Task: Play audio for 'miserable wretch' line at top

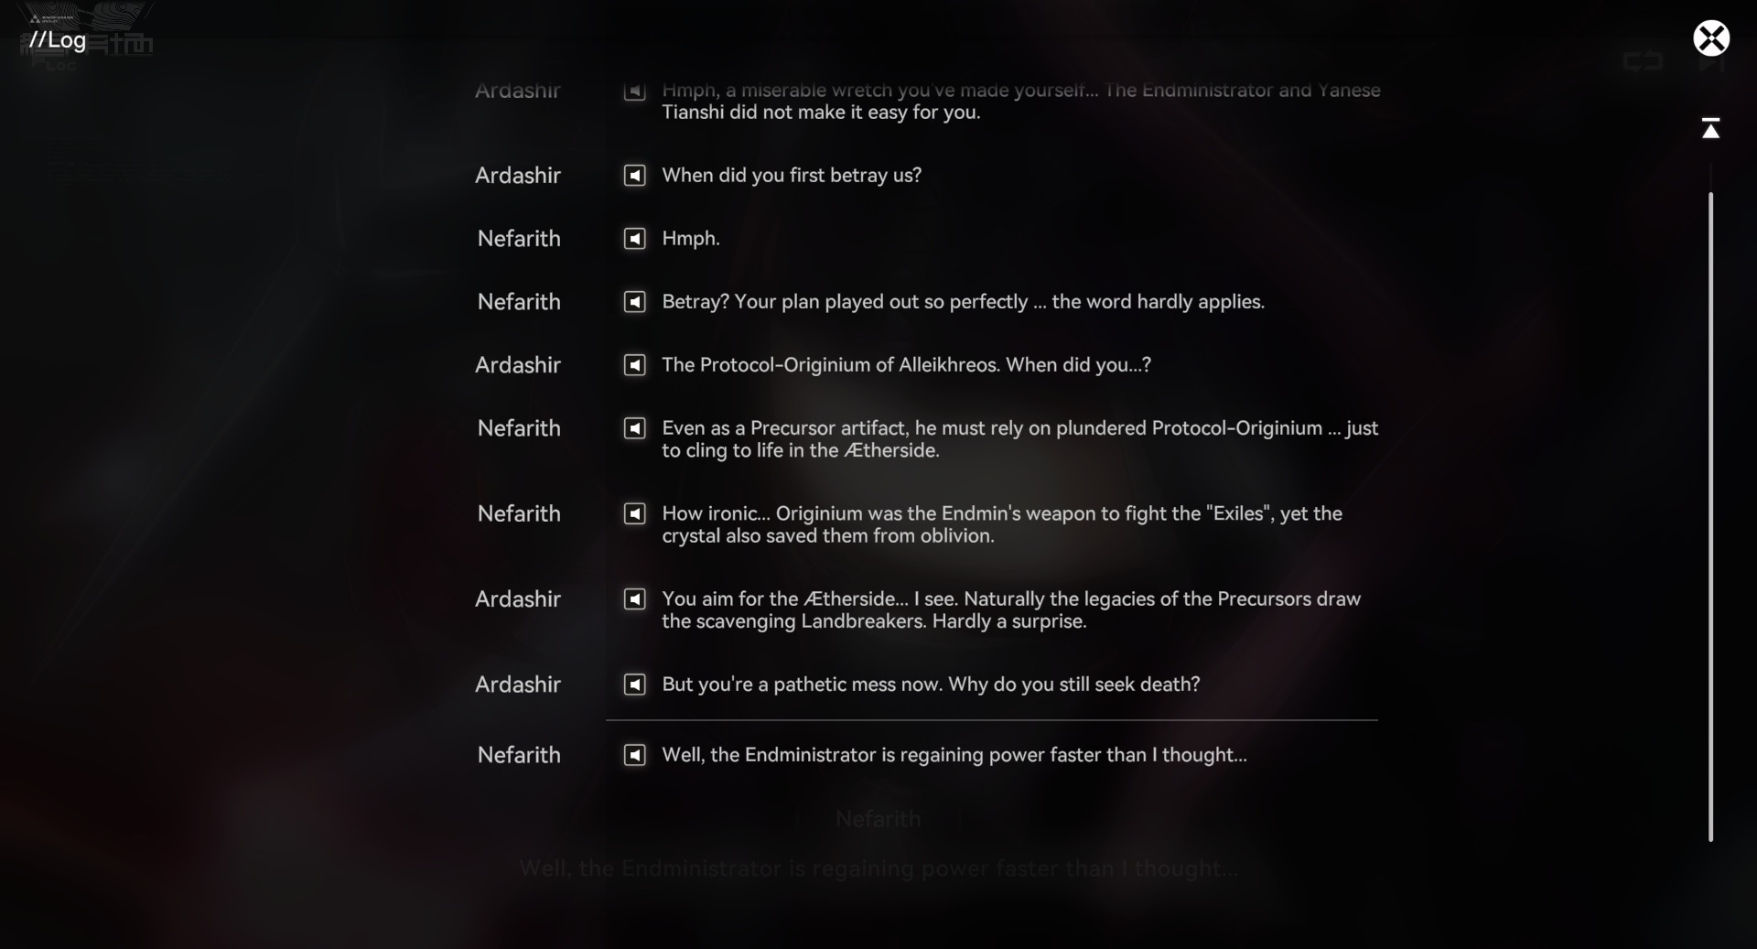Action: (x=634, y=91)
